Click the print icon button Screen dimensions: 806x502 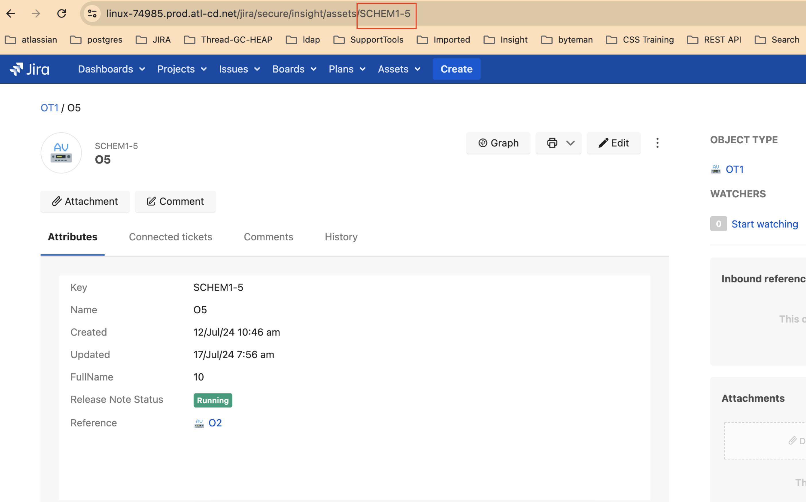(x=552, y=143)
